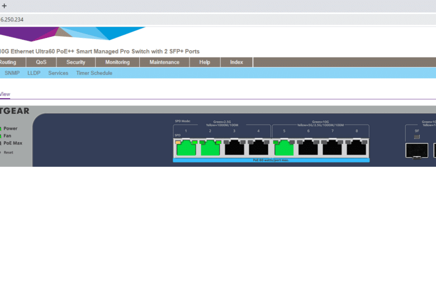Open the Maintenance menu
The width and height of the screenshot is (436, 288).
click(164, 62)
